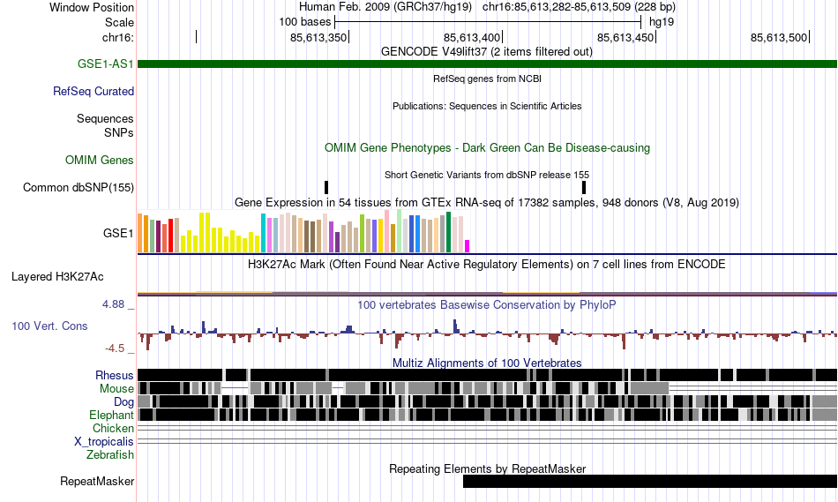The height and width of the screenshot is (502, 838).
Task: Click the Dog alignment row label
Action: pyautogui.click(x=123, y=402)
